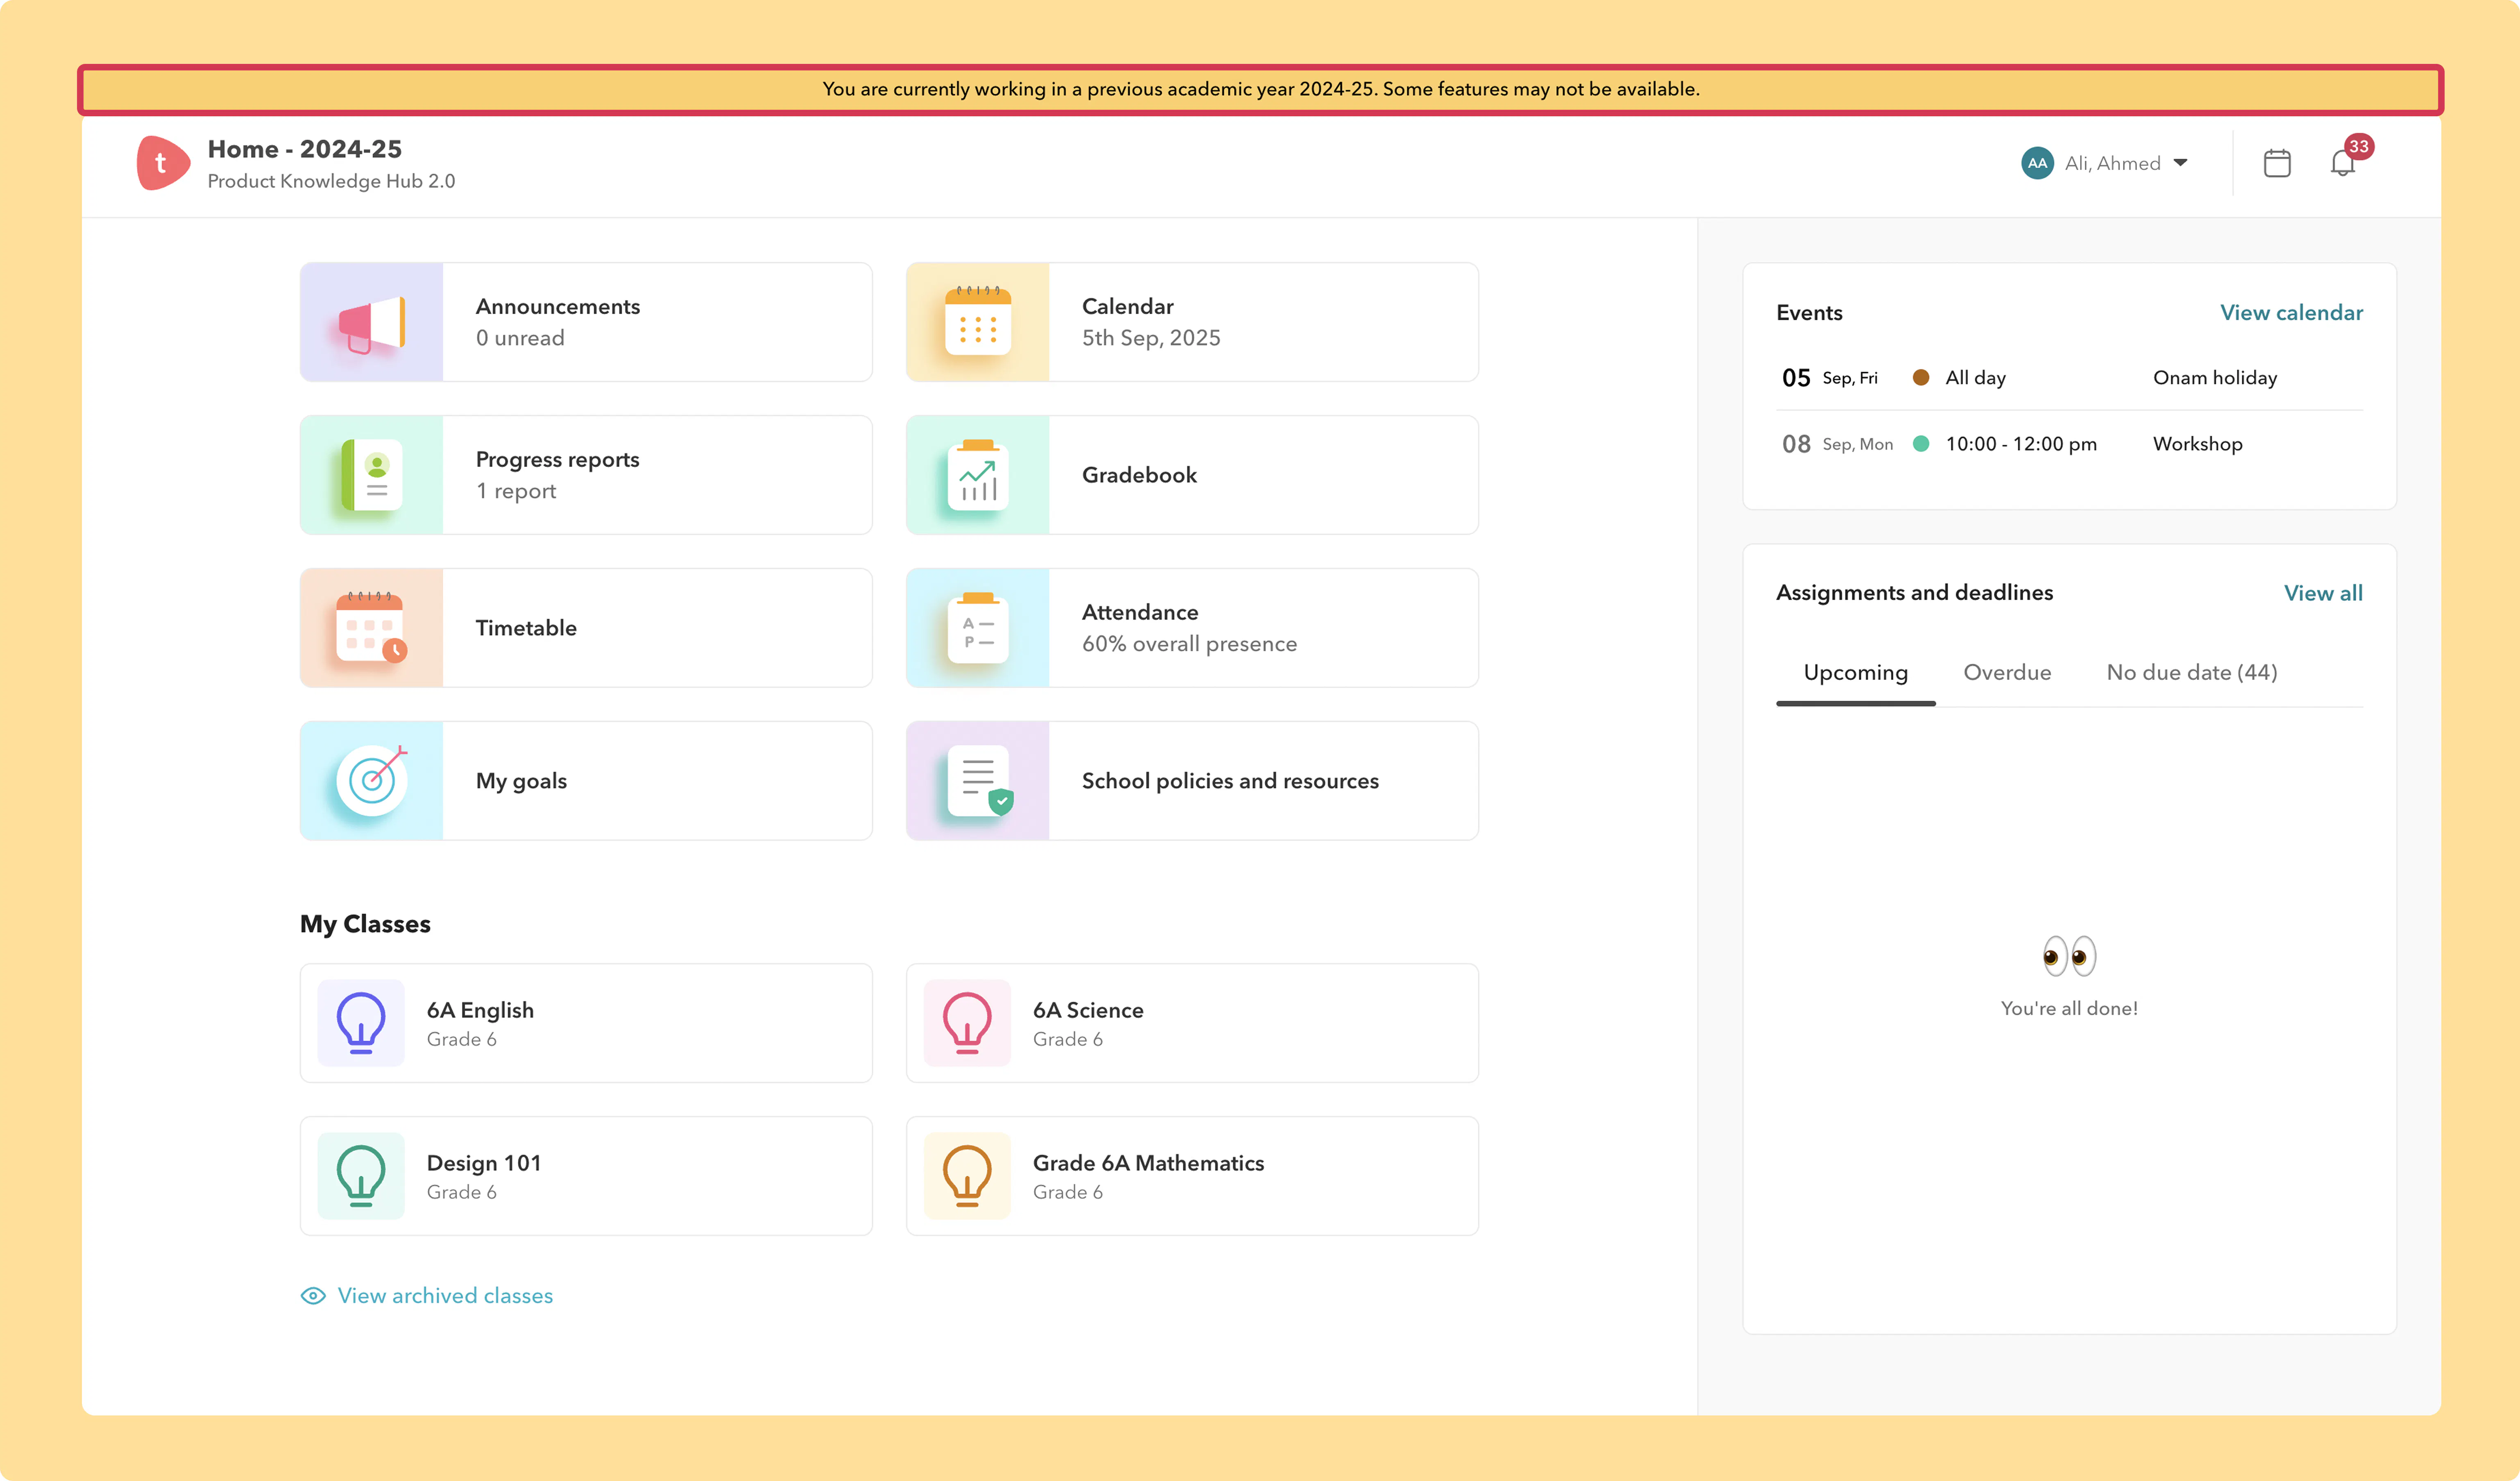Click the Events heading
The image size is (2520, 1481).
click(x=1809, y=313)
